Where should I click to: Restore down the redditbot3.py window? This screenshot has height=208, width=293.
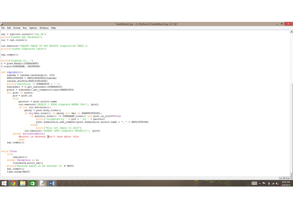click(x=282, y=24)
